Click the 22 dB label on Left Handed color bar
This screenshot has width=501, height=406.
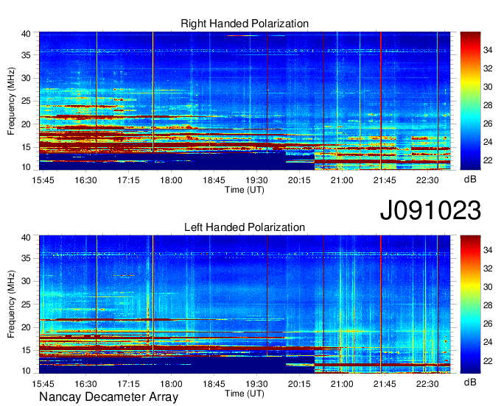488,361
